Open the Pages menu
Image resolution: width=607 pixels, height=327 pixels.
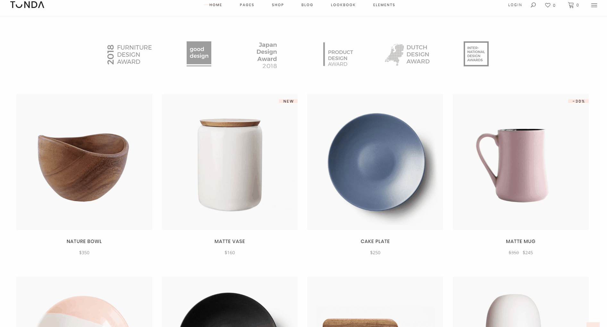pos(247,5)
